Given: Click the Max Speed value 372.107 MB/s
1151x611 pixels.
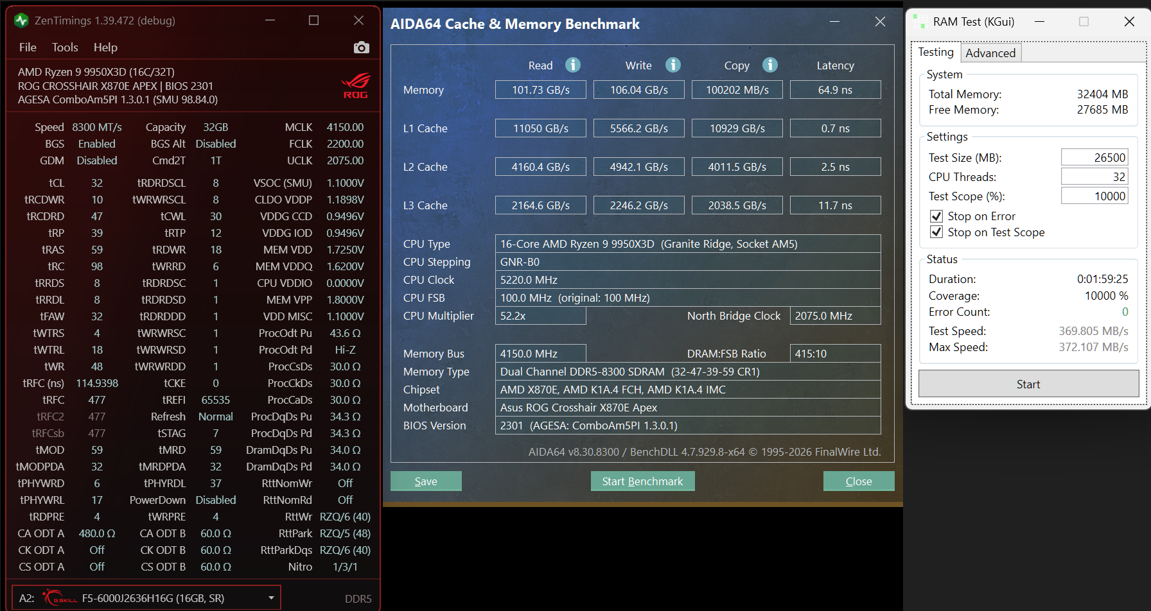Looking at the screenshot, I should click(x=1093, y=347).
